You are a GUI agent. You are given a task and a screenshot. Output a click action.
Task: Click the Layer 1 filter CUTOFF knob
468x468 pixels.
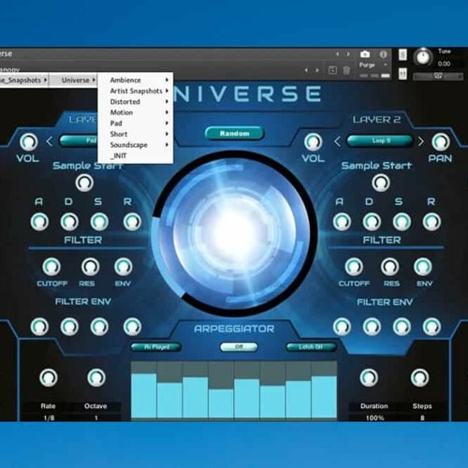pyautogui.click(x=51, y=267)
